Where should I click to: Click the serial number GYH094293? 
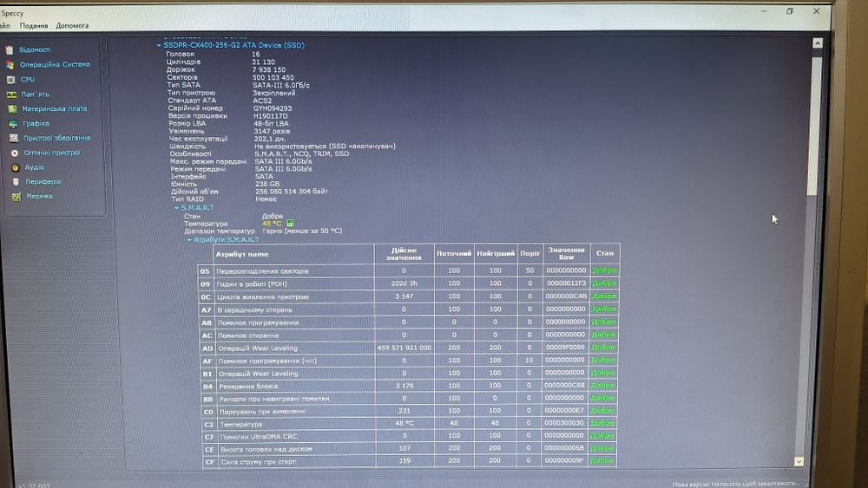pyautogui.click(x=273, y=108)
